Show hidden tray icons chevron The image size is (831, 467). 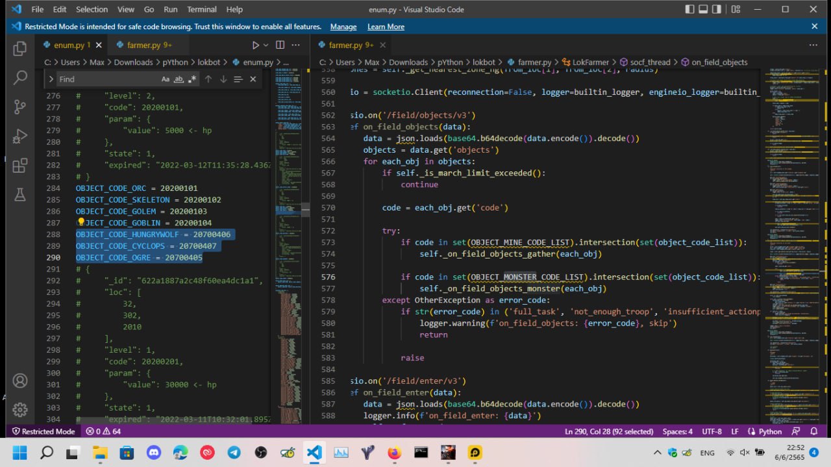[x=658, y=453]
